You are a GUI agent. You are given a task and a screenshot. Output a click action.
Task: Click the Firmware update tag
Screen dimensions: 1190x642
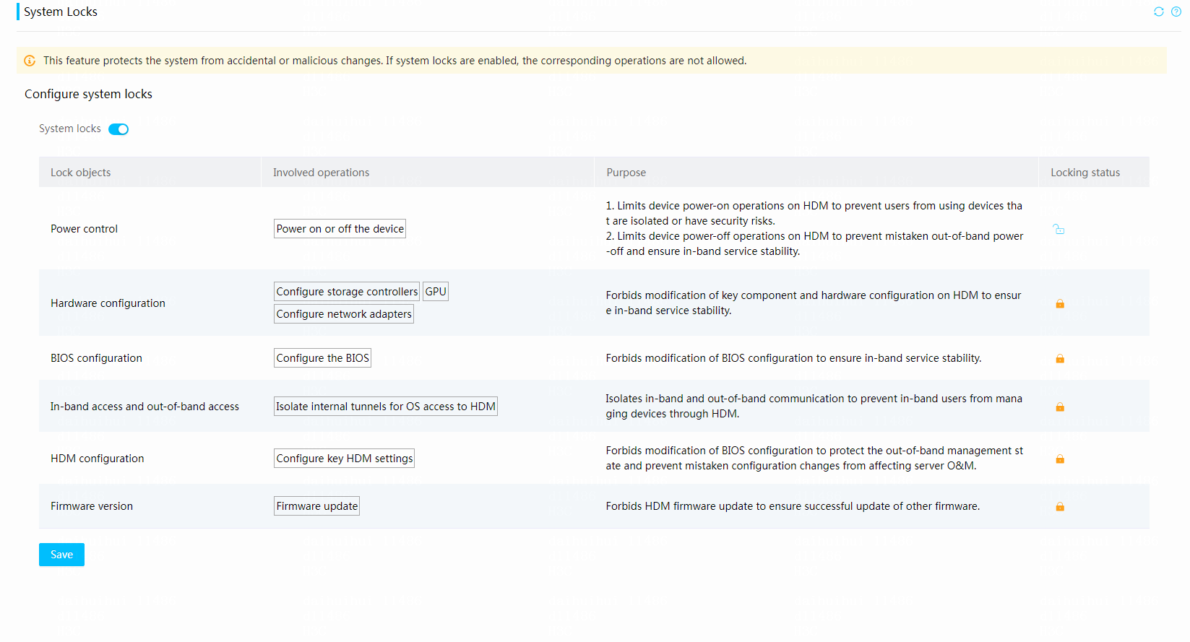click(x=316, y=506)
